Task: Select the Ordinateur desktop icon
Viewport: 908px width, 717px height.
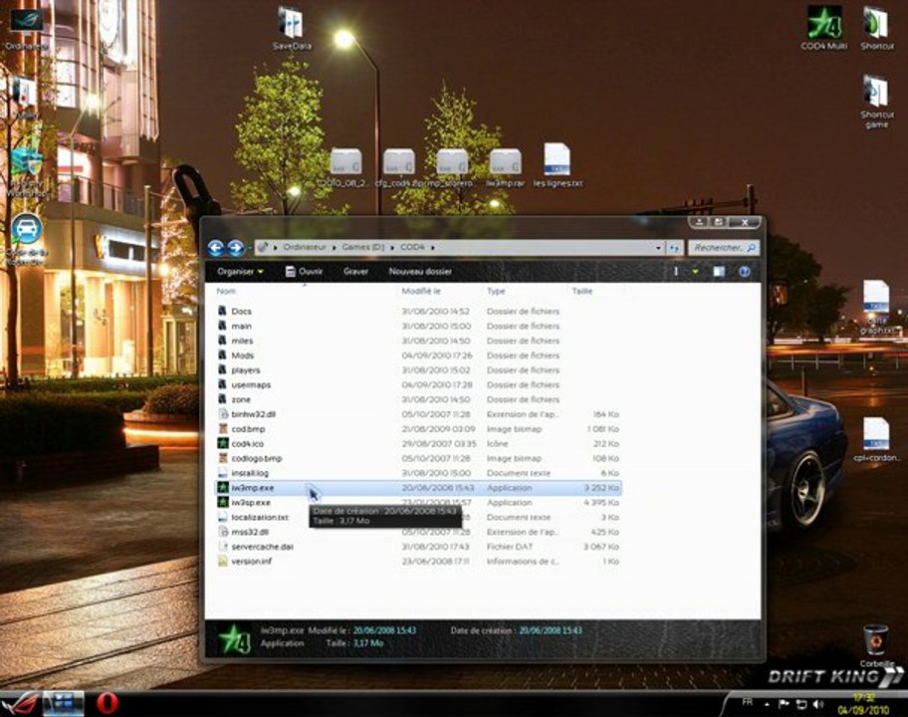Action: [26, 29]
